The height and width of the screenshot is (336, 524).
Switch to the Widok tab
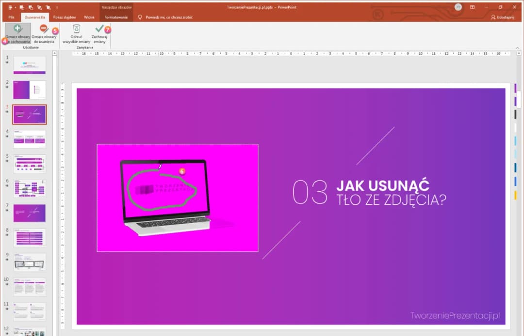pyautogui.click(x=89, y=16)
